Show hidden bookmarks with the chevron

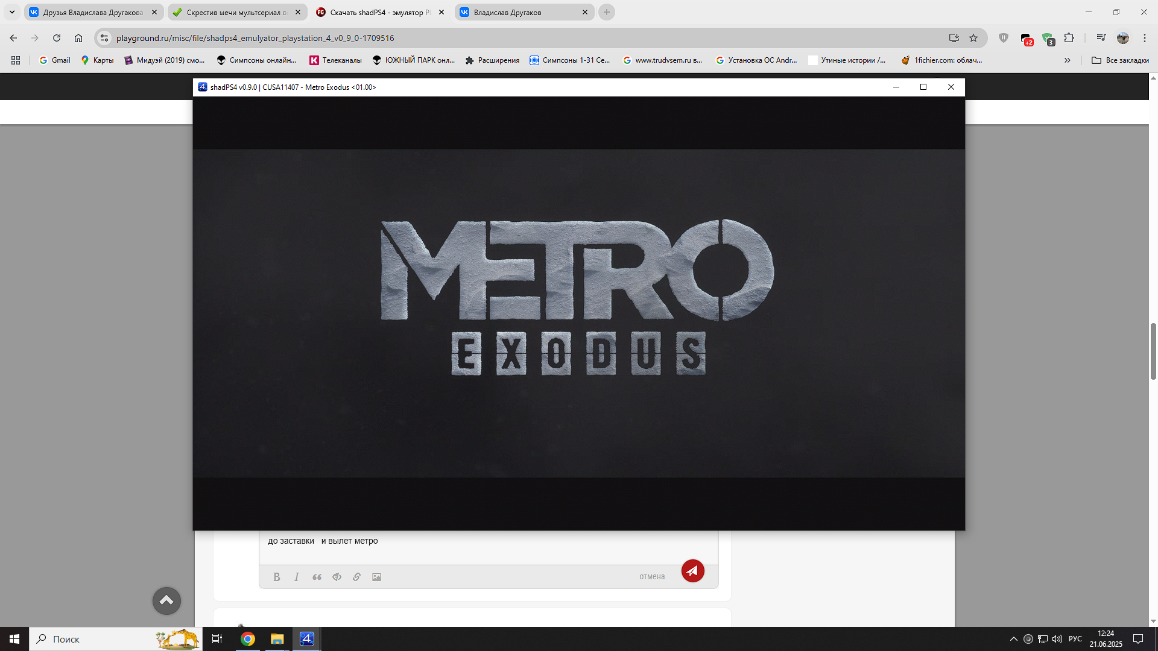1068,60
